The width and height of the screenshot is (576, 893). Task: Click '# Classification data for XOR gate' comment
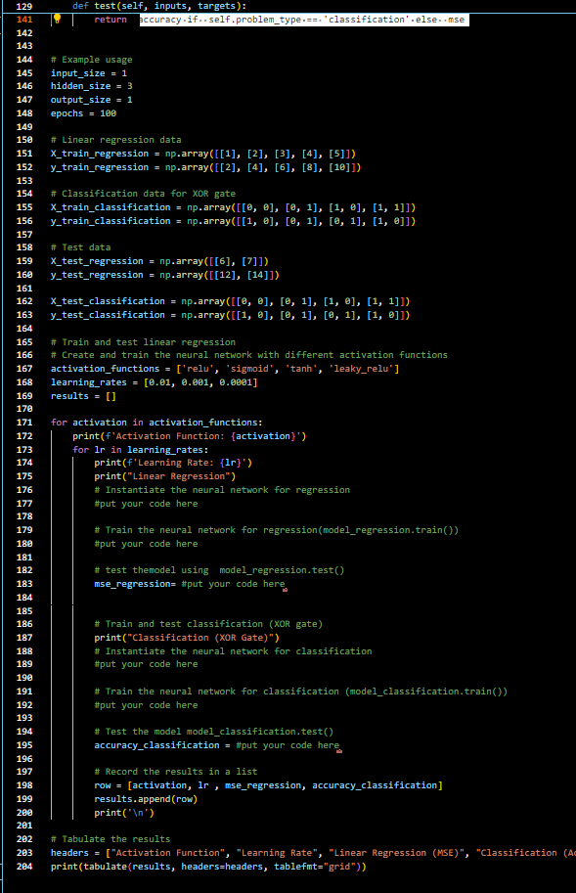coord(143,194)
